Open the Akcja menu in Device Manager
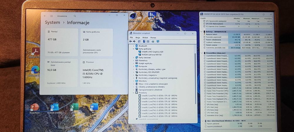294x132 pixels. coord(137,38)
